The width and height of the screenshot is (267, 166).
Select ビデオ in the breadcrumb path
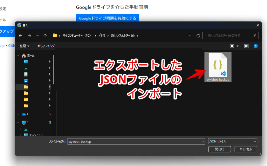[x=101, y=35]
